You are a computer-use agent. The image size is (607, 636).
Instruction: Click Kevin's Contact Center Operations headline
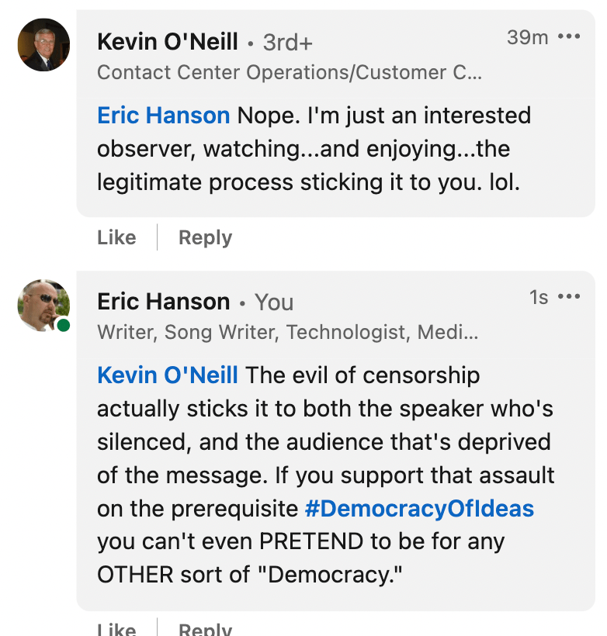tap(289, 73)
